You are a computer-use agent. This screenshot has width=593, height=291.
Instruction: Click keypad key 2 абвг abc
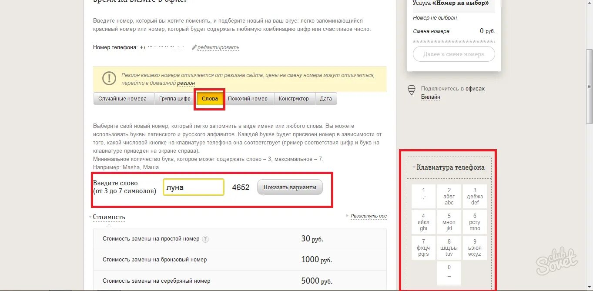[449, 196]
